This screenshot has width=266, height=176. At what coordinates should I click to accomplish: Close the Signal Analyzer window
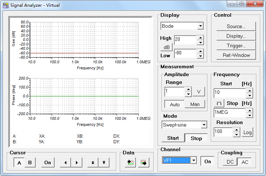(x=255, y=4)
